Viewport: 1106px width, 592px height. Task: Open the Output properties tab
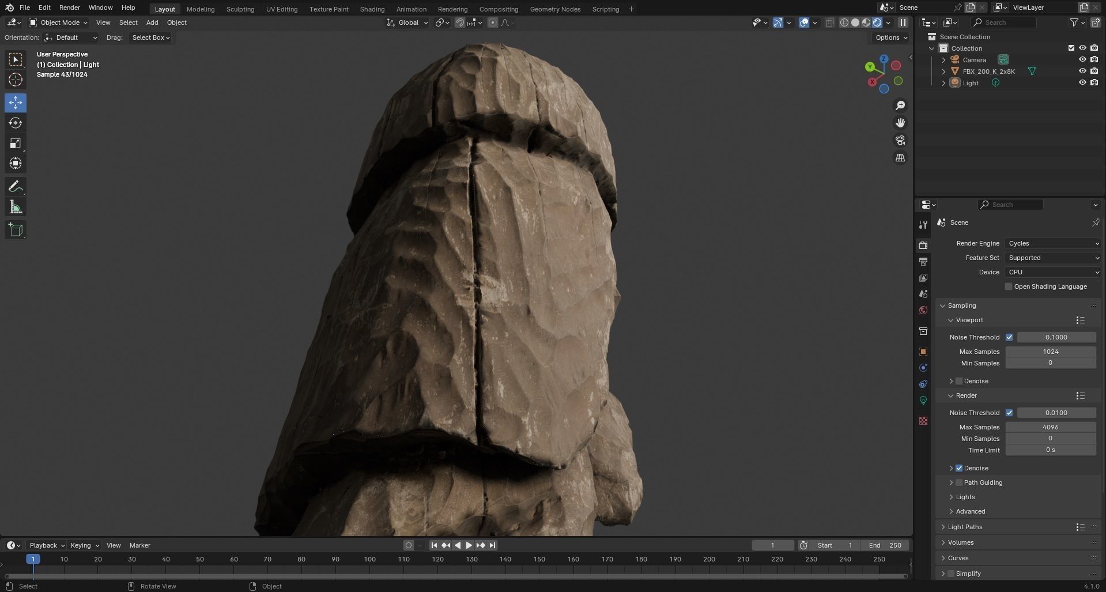coord(923,262)
